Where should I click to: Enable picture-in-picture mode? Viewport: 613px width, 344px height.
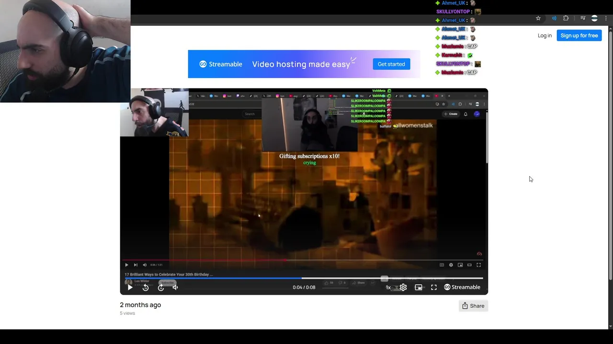pos(419,287)
